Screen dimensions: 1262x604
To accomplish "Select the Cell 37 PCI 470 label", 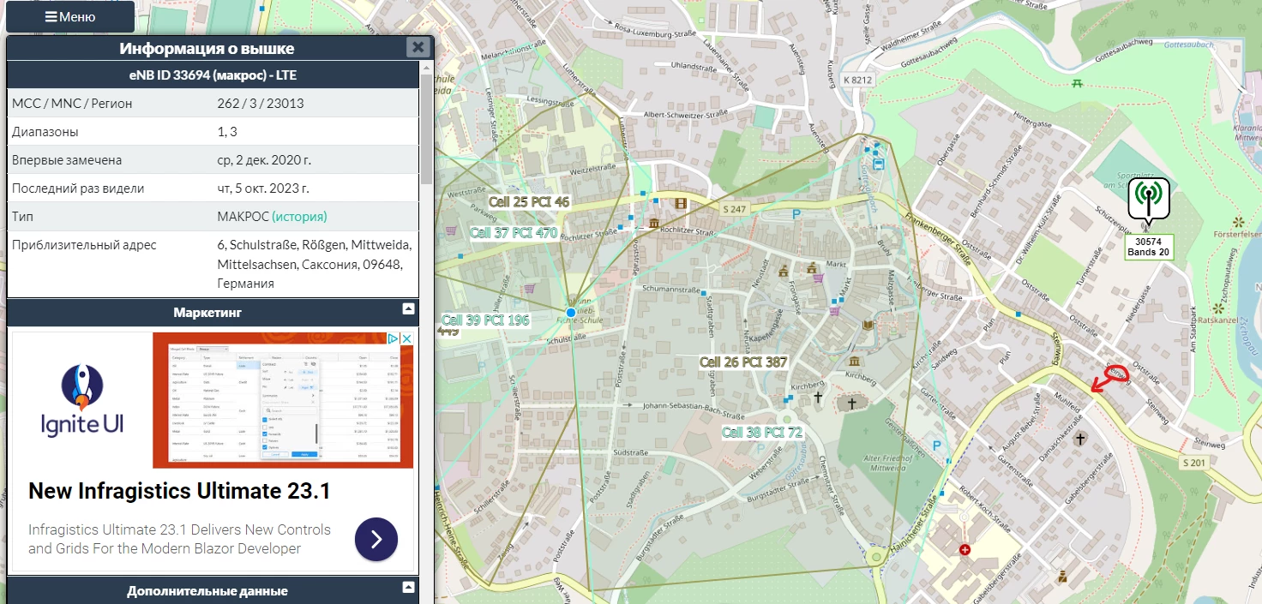I will (514, 232).
